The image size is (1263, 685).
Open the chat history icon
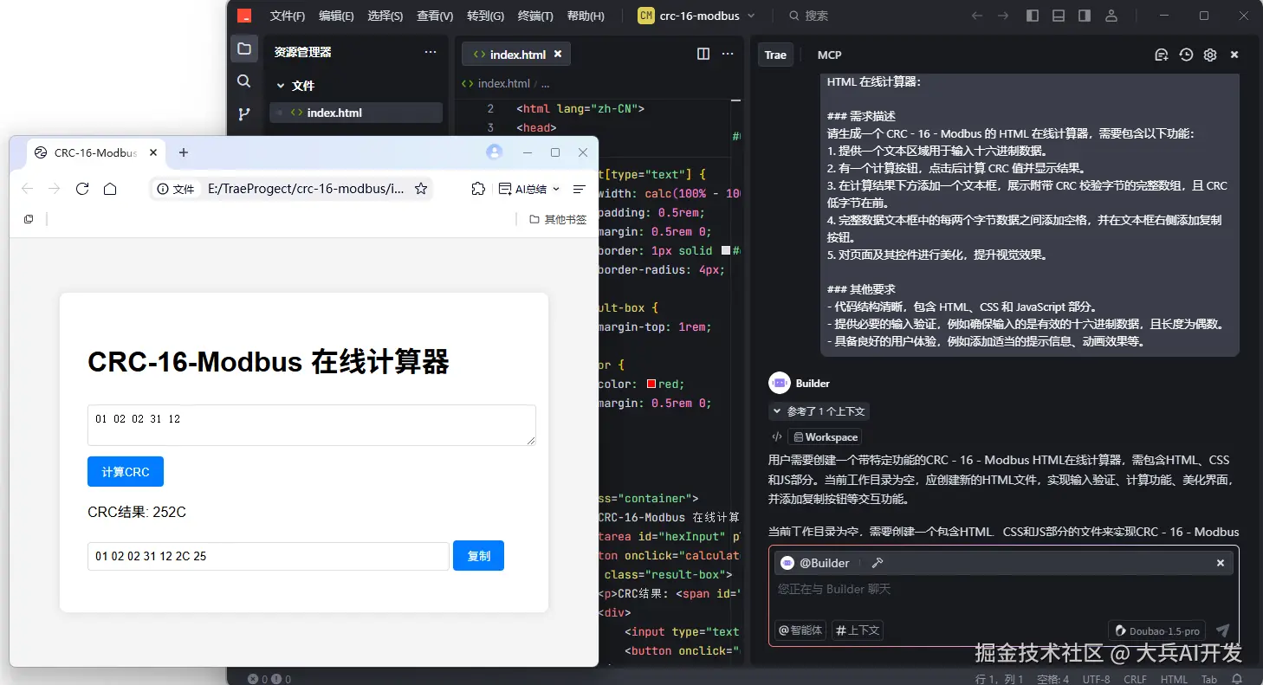tap(1186, 55)
